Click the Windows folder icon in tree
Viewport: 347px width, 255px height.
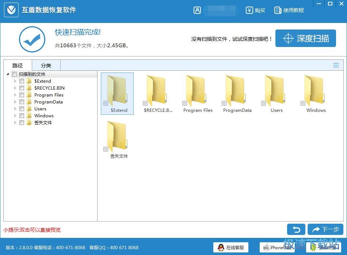coord(29,116)
